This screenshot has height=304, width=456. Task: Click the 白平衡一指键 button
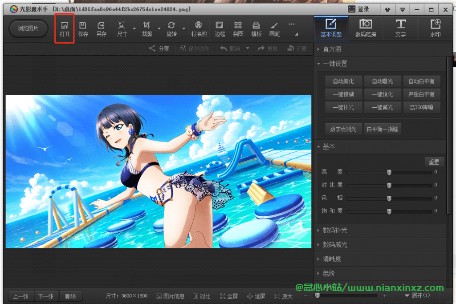tap(383, 129)
